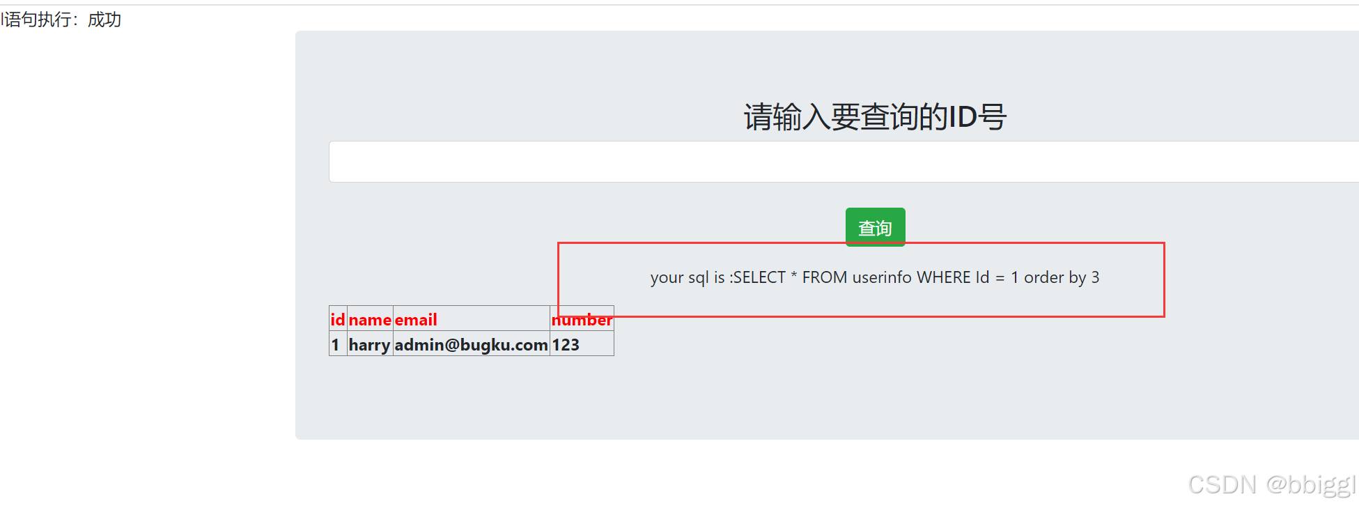This screenshot has width=1359, height=508.
Task: Click the CSDN @bbiggl watermark
Action: [1273, 484]
